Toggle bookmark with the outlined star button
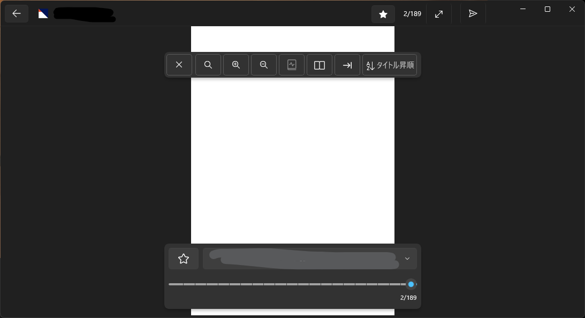Viewport: 585px width, 318px height. tap(184, 259)
